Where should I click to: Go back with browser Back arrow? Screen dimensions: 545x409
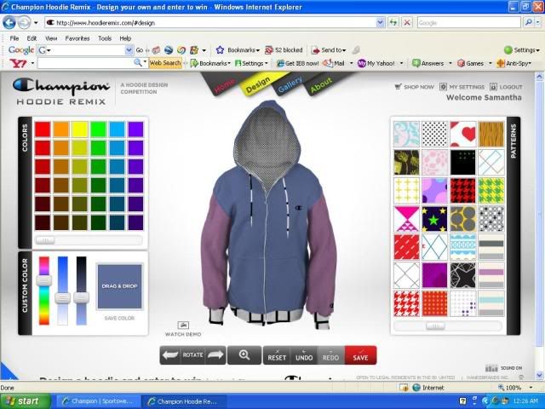click(9, 23)
